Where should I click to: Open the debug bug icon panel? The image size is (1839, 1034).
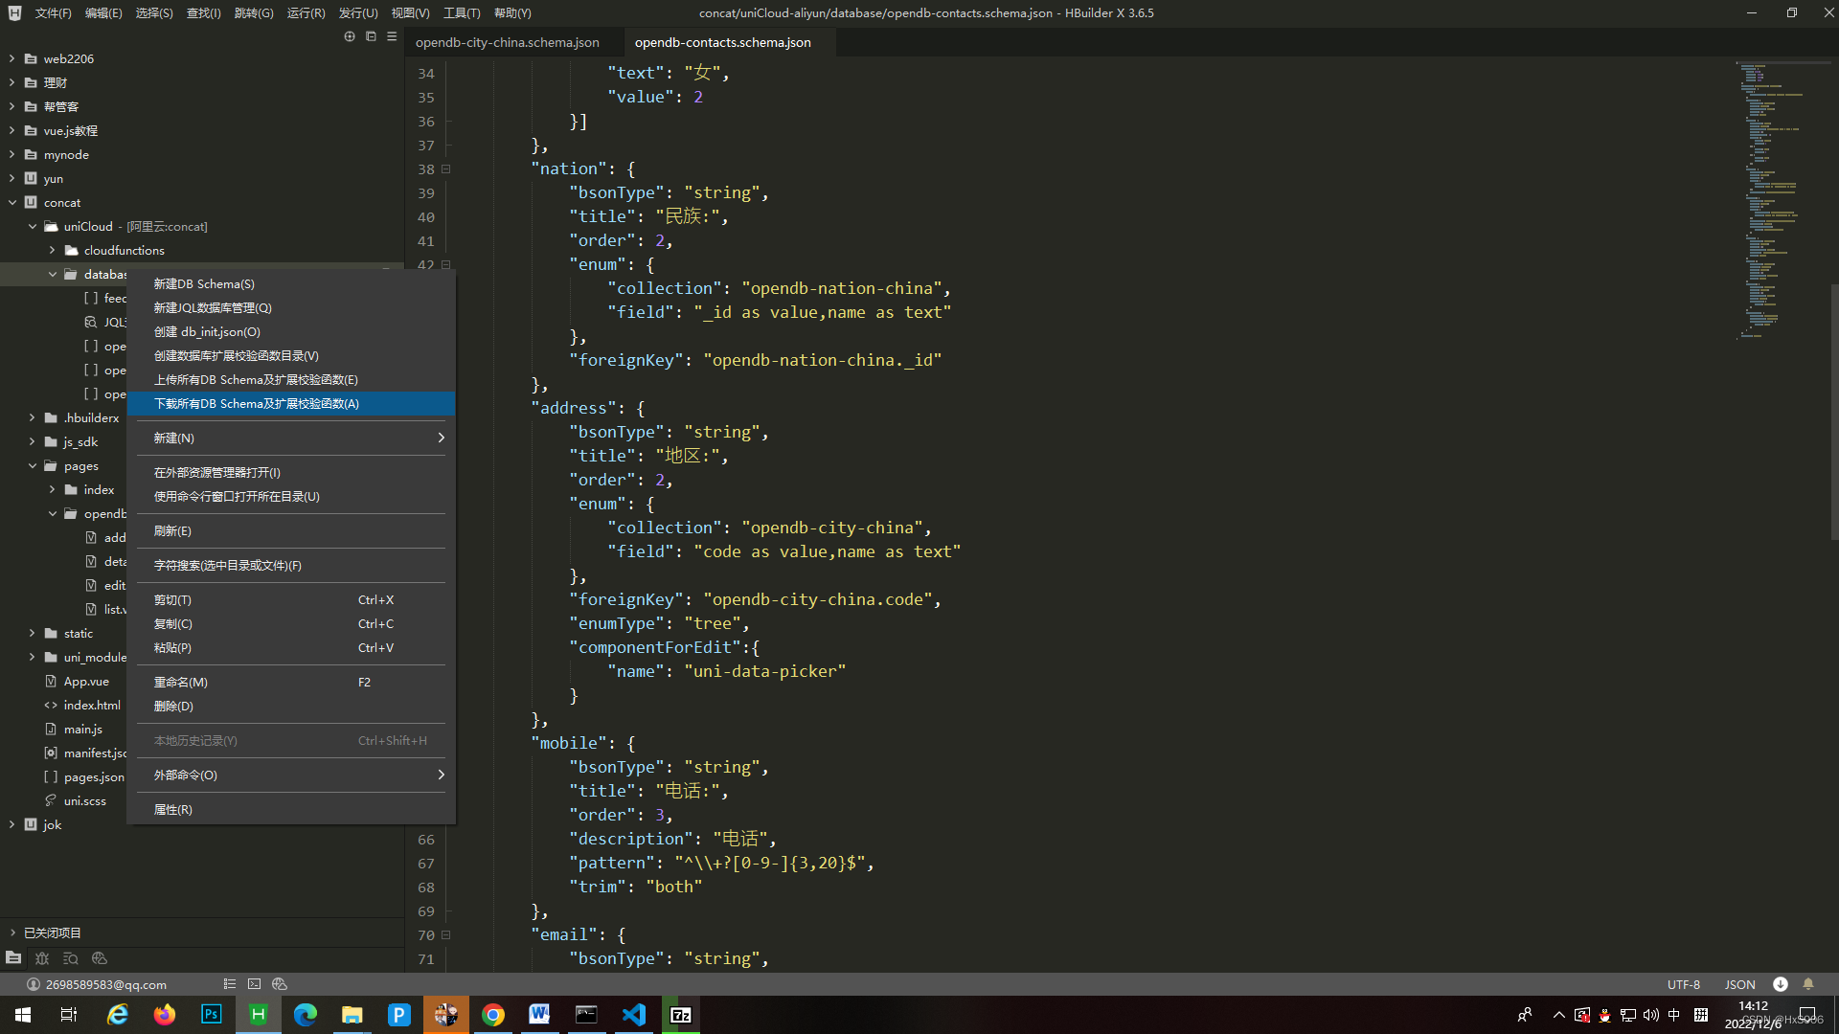coord(42,958)
